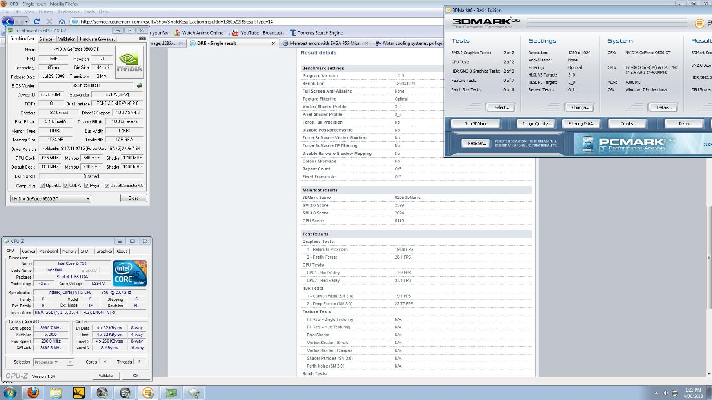Toggle OpenCL checkbox in GPU-Z

click(x=42, y=186)
